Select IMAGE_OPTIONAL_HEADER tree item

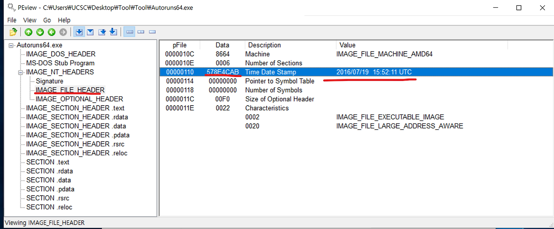pos(79,99)
